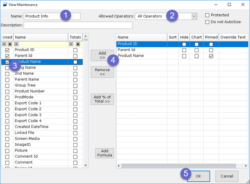Check the Do not AutoSize option
Image resolution: width=250 pixels, height=184 pixels.
pyautogui.click(x=207, y=22)
